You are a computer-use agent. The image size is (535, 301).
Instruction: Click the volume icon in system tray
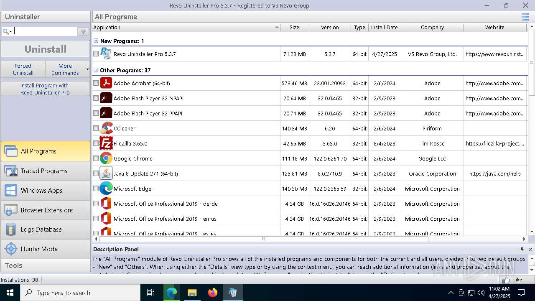pos(481,293)
